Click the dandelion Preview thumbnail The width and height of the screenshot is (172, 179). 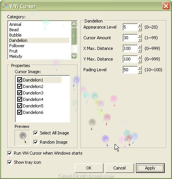[x=23, y=138]
